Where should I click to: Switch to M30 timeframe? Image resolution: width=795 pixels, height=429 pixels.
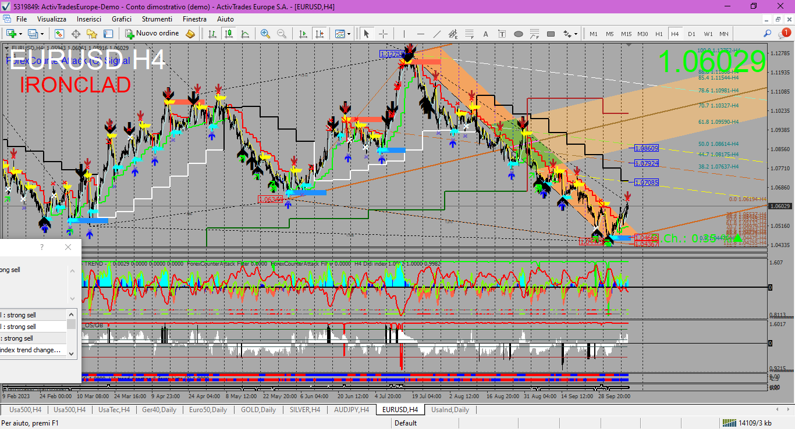point(643,34)
